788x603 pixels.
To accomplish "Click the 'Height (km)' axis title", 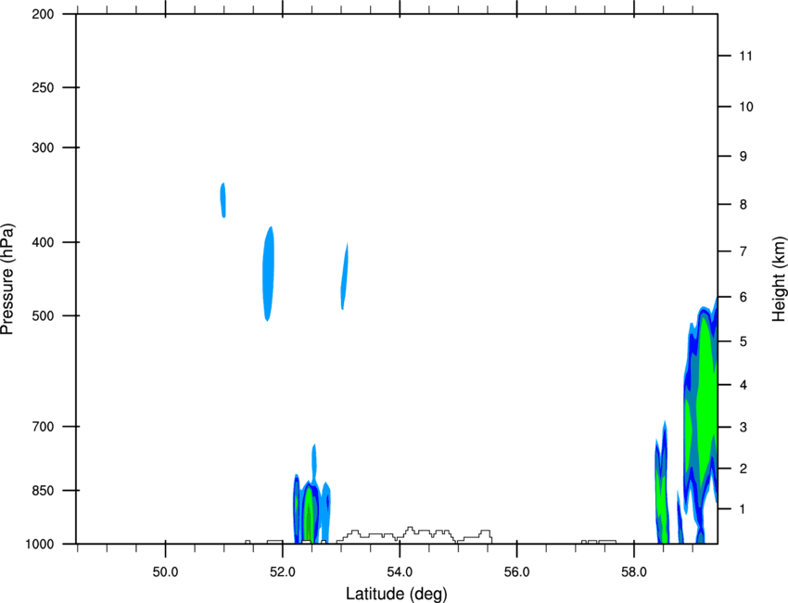I will click(x=779, y=278).
